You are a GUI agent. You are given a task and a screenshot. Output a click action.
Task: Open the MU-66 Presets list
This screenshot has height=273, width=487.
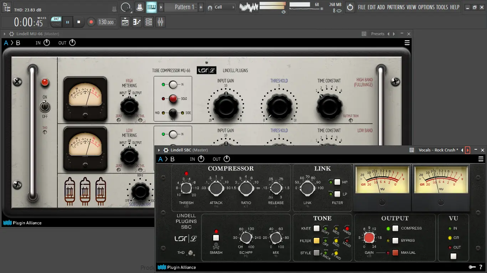click(378, 34)
